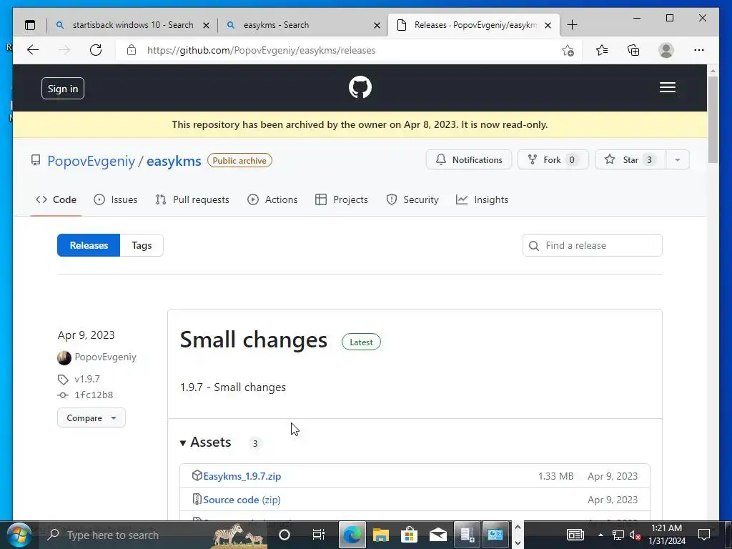Open the browser profile avatar

point(666,50)
